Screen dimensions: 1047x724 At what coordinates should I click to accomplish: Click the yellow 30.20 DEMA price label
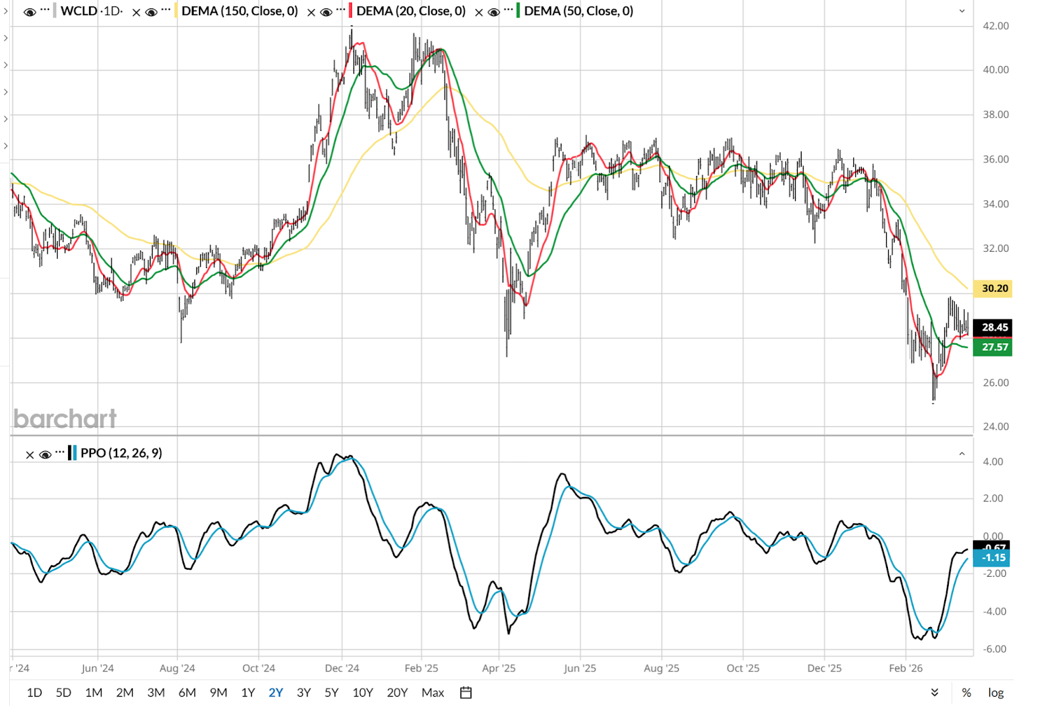tap(993, 288)
